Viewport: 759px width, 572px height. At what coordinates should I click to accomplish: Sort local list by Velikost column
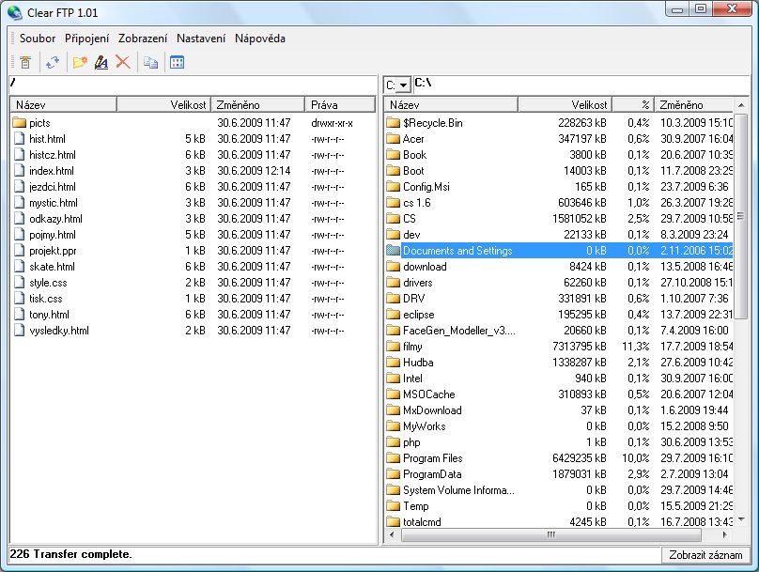565,104
